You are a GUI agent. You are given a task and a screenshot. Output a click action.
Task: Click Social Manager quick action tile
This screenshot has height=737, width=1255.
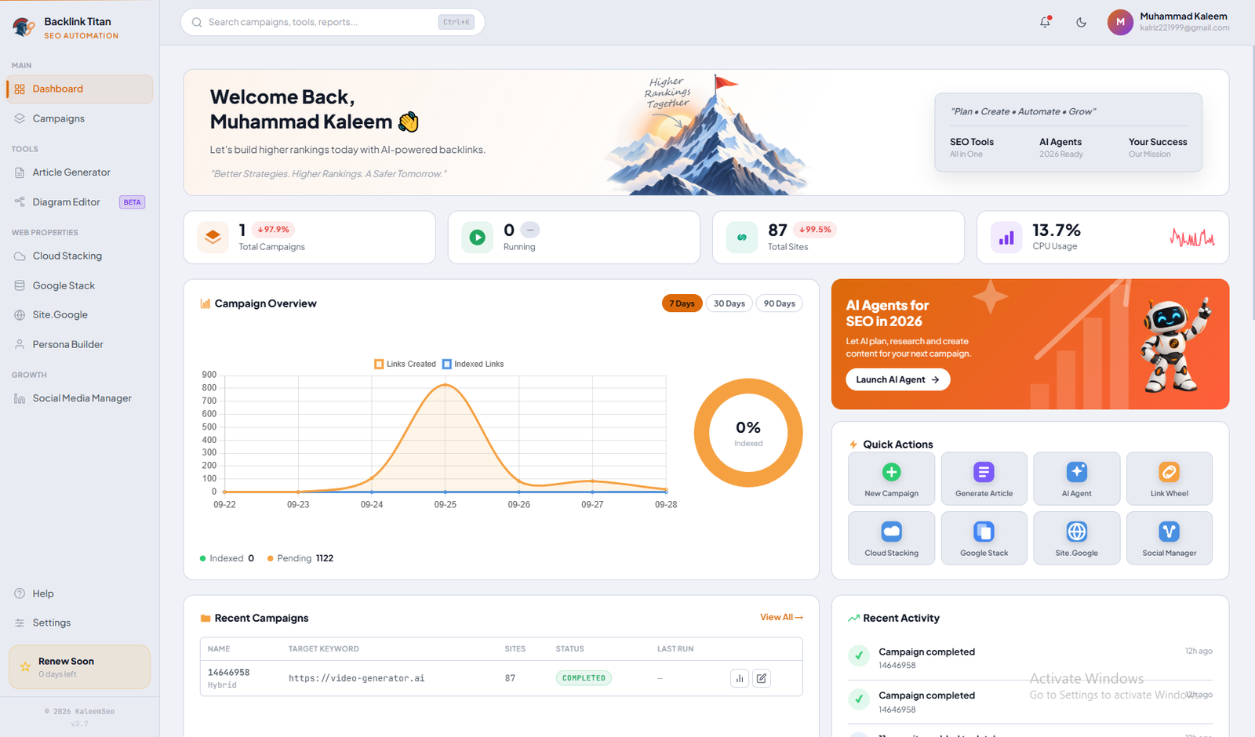click(1169, 538)
